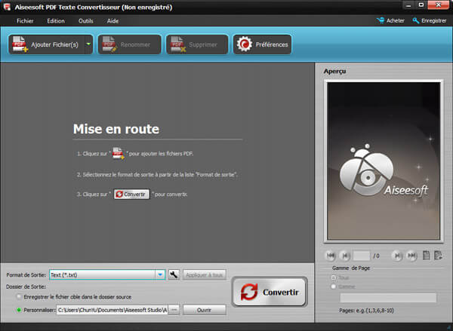Select 'Enregistrer le fichier cible' source folder option
453x331 pixels.
(17, 298)
